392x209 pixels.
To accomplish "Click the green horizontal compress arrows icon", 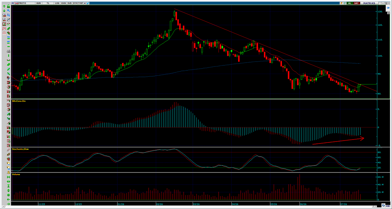I will click(8, 177).
